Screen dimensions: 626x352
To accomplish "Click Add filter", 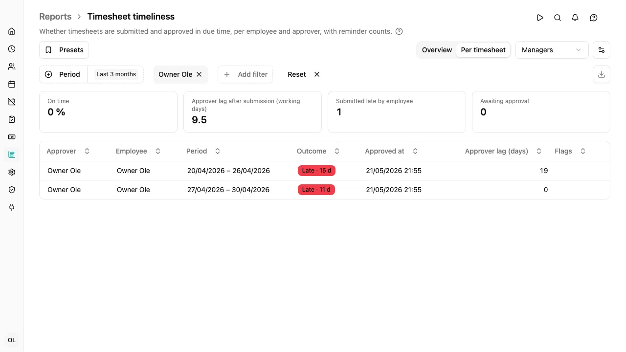I will click(246, 74).
